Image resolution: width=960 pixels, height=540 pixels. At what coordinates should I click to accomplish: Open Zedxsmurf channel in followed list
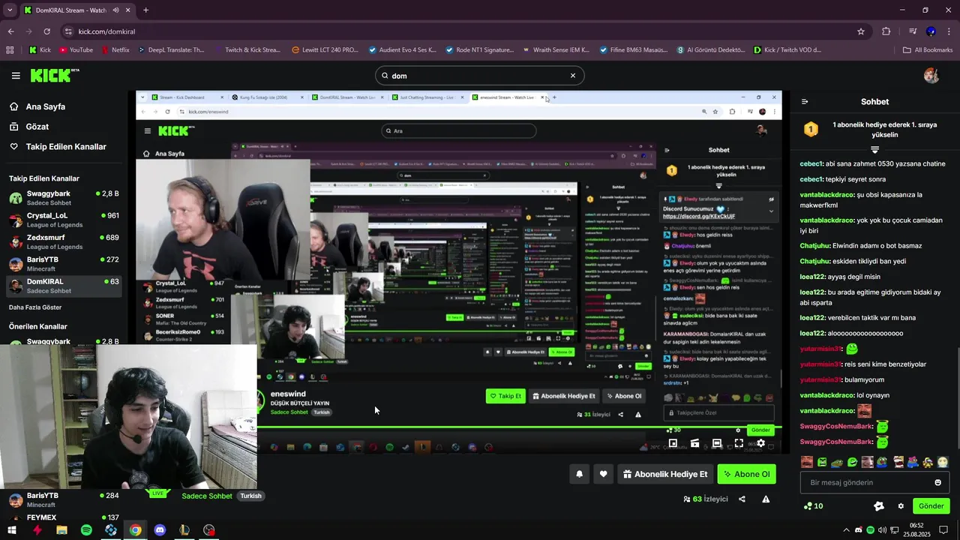click(x=64, y=241)
